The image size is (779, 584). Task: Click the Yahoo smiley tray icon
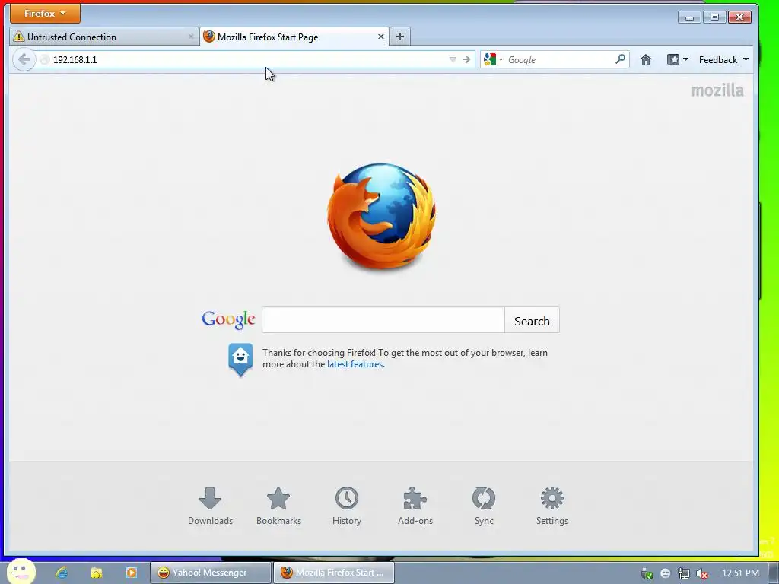pyautogui.click(x=665, y=573)
